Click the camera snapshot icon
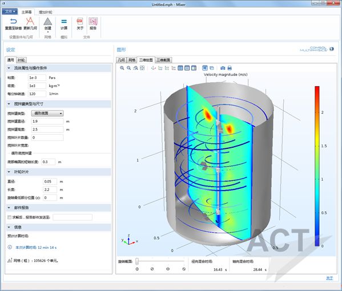Image resolution: width=342 pixels, height=291 pixels. 223,68
